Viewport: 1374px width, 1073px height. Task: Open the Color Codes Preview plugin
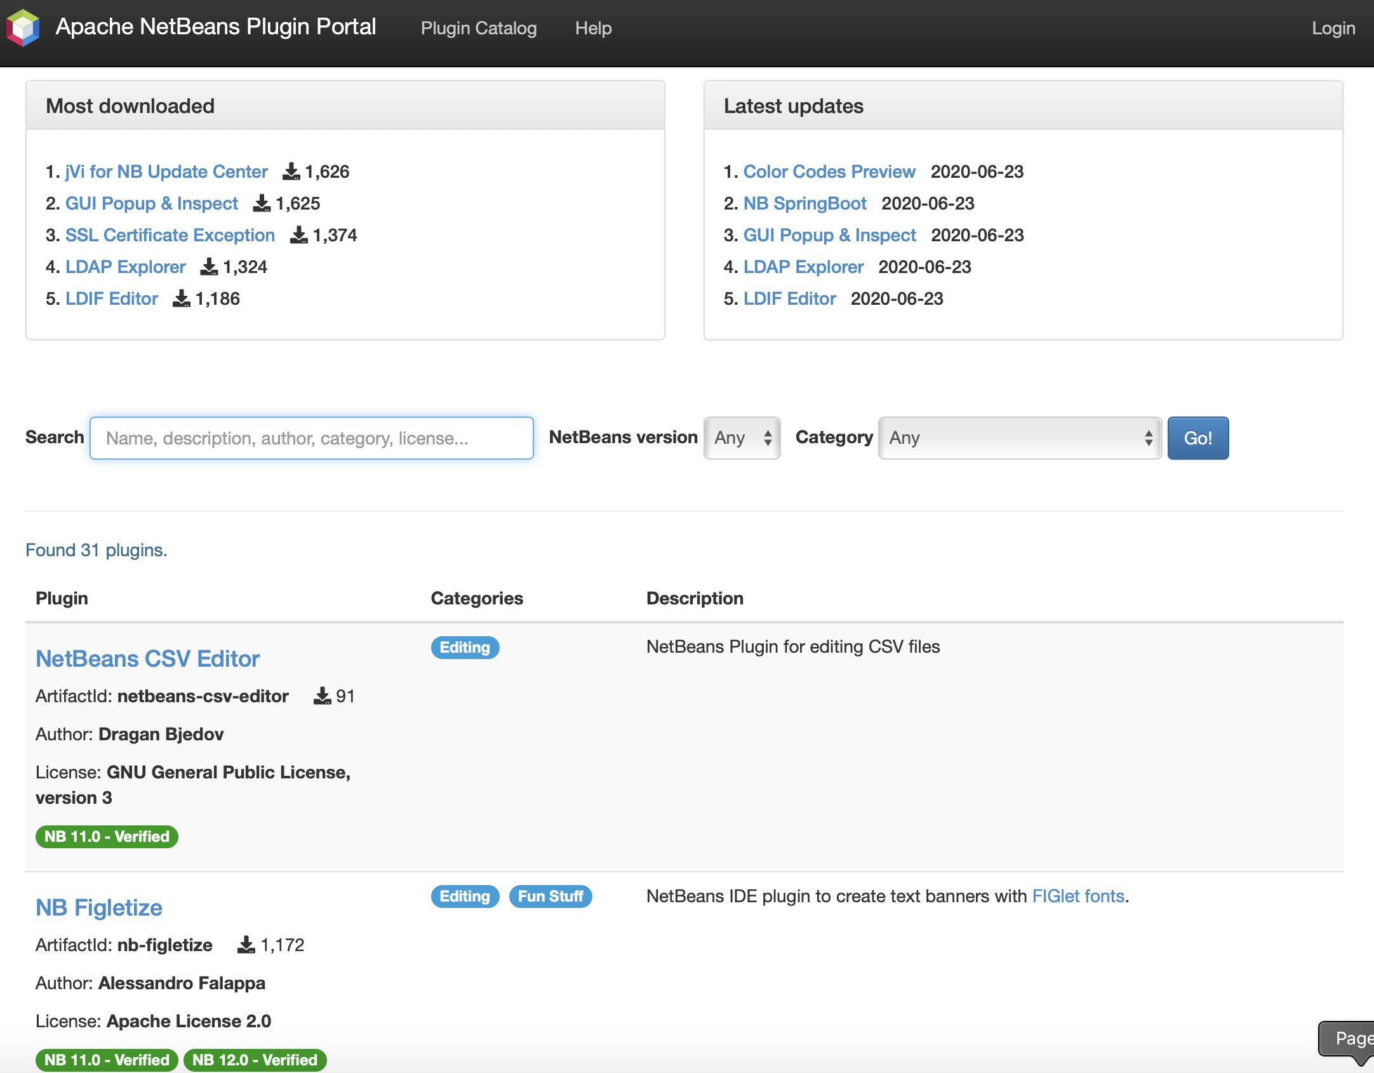point(829,171)
